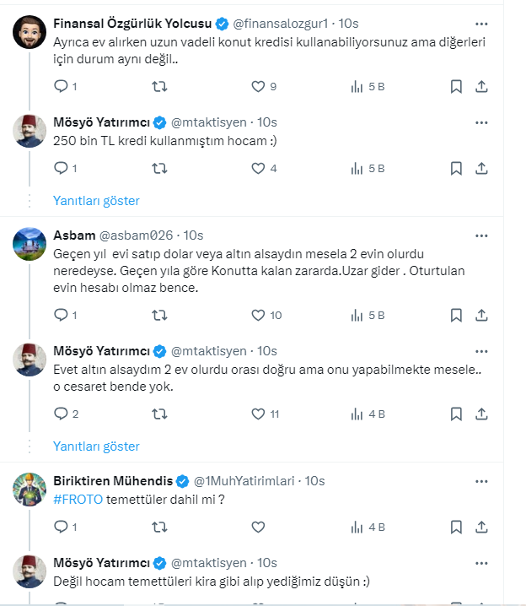This screenshot has height=606, width=526.
Task: Open more options on Asbam's tweet
Action: coord(481,235)
